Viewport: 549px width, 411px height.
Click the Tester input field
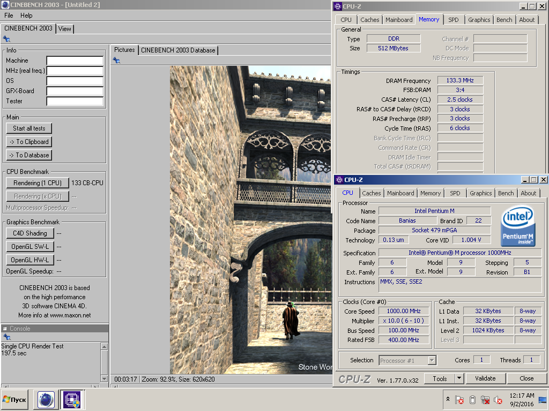75,101
